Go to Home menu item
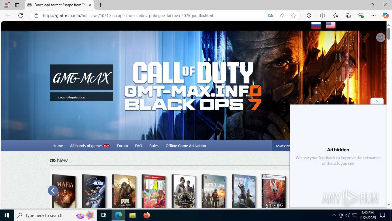392x221 pixels. click(x=58, y=146)
